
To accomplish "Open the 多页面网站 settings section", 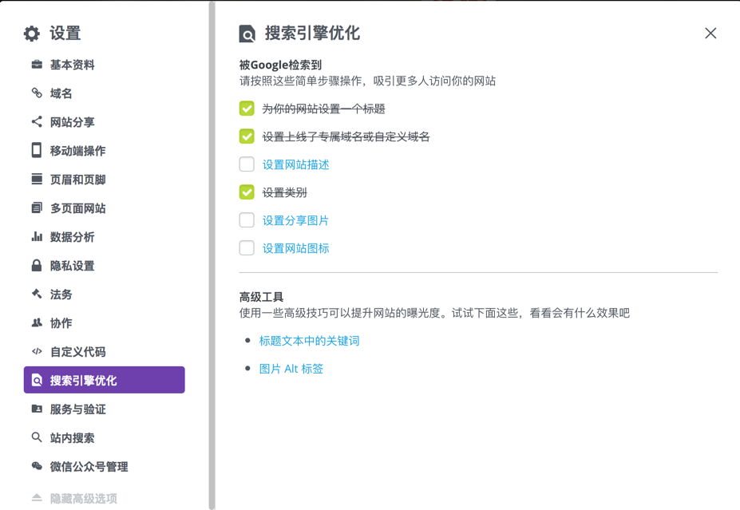I will click(77, 208).
